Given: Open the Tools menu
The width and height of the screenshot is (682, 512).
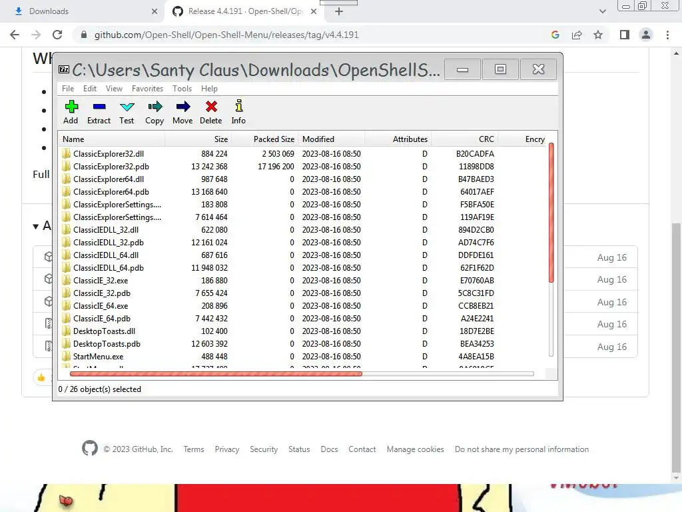Looking at the screenshot, I should click(x=182, y=89).
